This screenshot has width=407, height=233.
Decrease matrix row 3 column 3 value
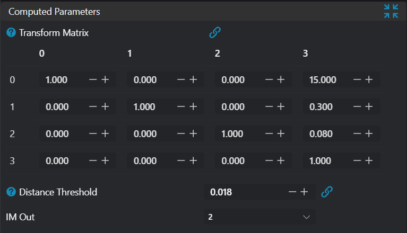tap(357, 161)
